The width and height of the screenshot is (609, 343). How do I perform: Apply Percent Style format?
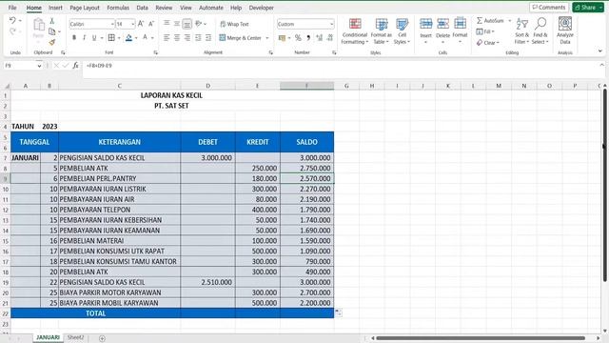[298, 38]
